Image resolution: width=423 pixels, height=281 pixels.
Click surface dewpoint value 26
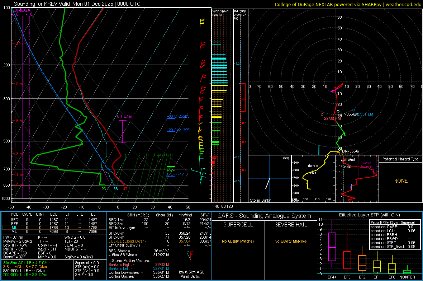tap(104, 189)
